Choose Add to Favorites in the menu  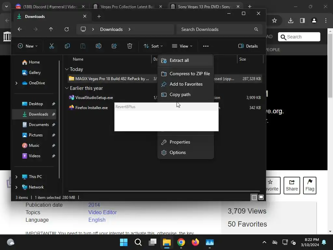coord(186,84)
